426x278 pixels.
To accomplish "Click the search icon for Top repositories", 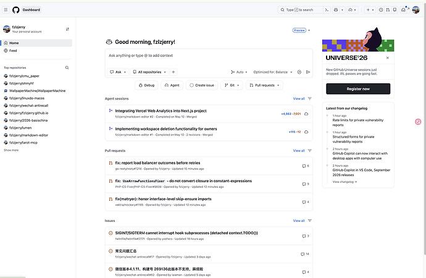I will (x=67, y=68).
